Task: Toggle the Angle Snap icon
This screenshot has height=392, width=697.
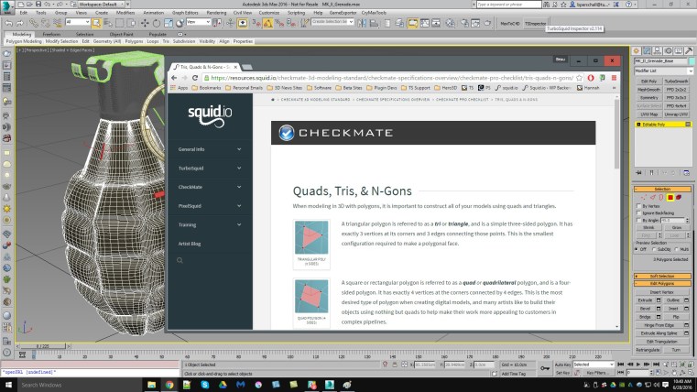Action: 268,23
